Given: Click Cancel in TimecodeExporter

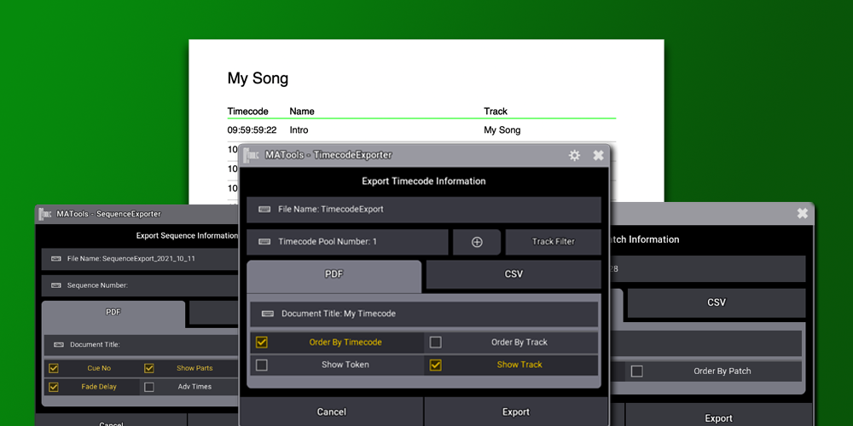Looking at the screenshot, I should pyautogui.click(x=331, y=412).
